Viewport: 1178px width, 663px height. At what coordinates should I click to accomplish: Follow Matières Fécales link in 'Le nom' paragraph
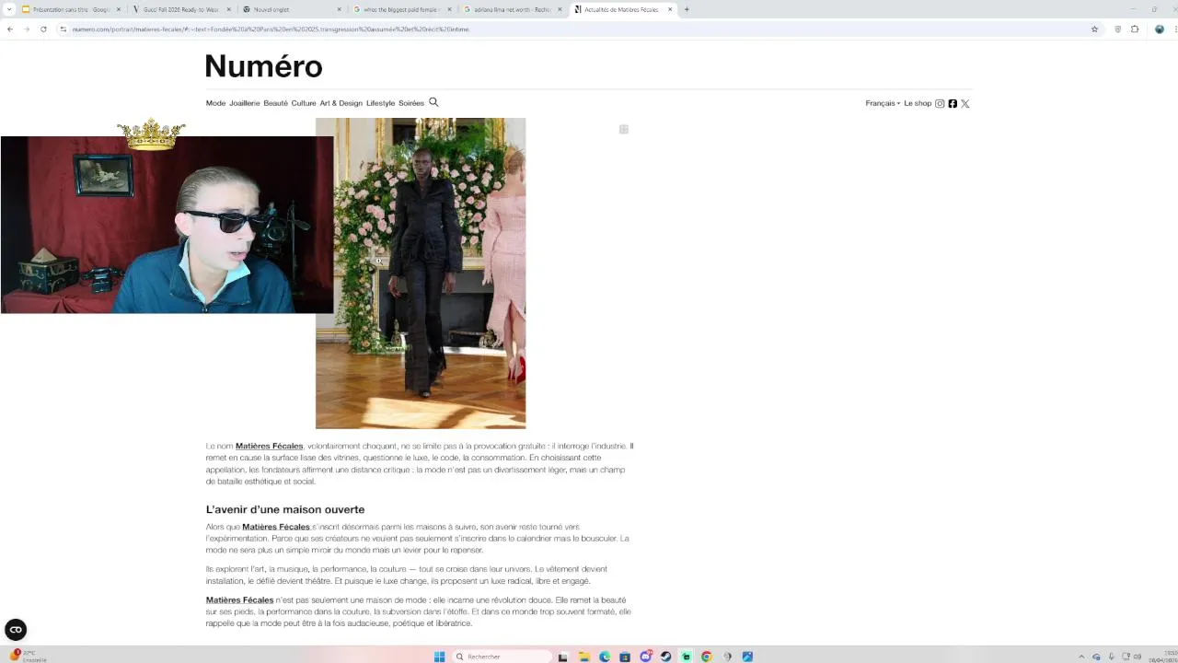click(269, 446)
